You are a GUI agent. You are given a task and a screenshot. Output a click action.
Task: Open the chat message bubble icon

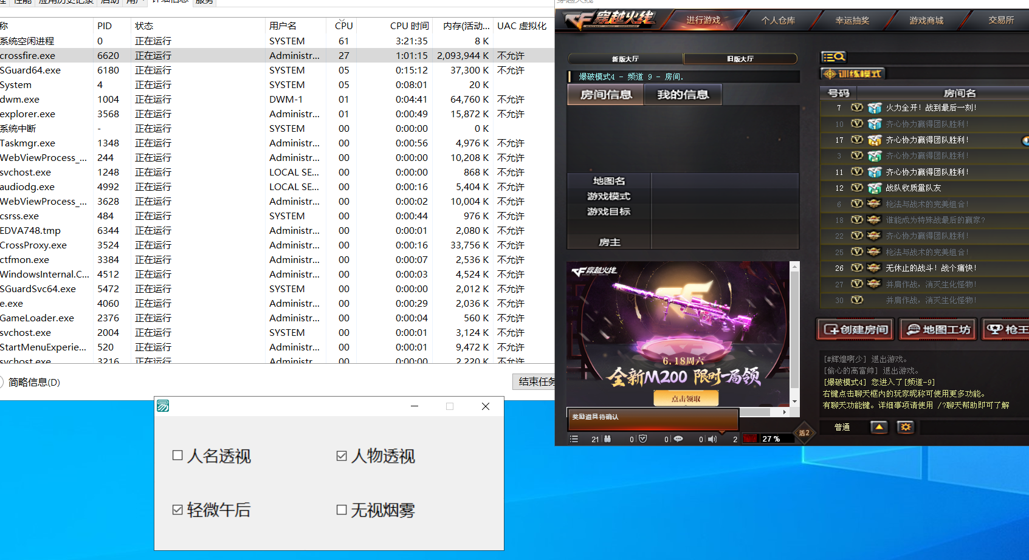(x=678, y=439)
